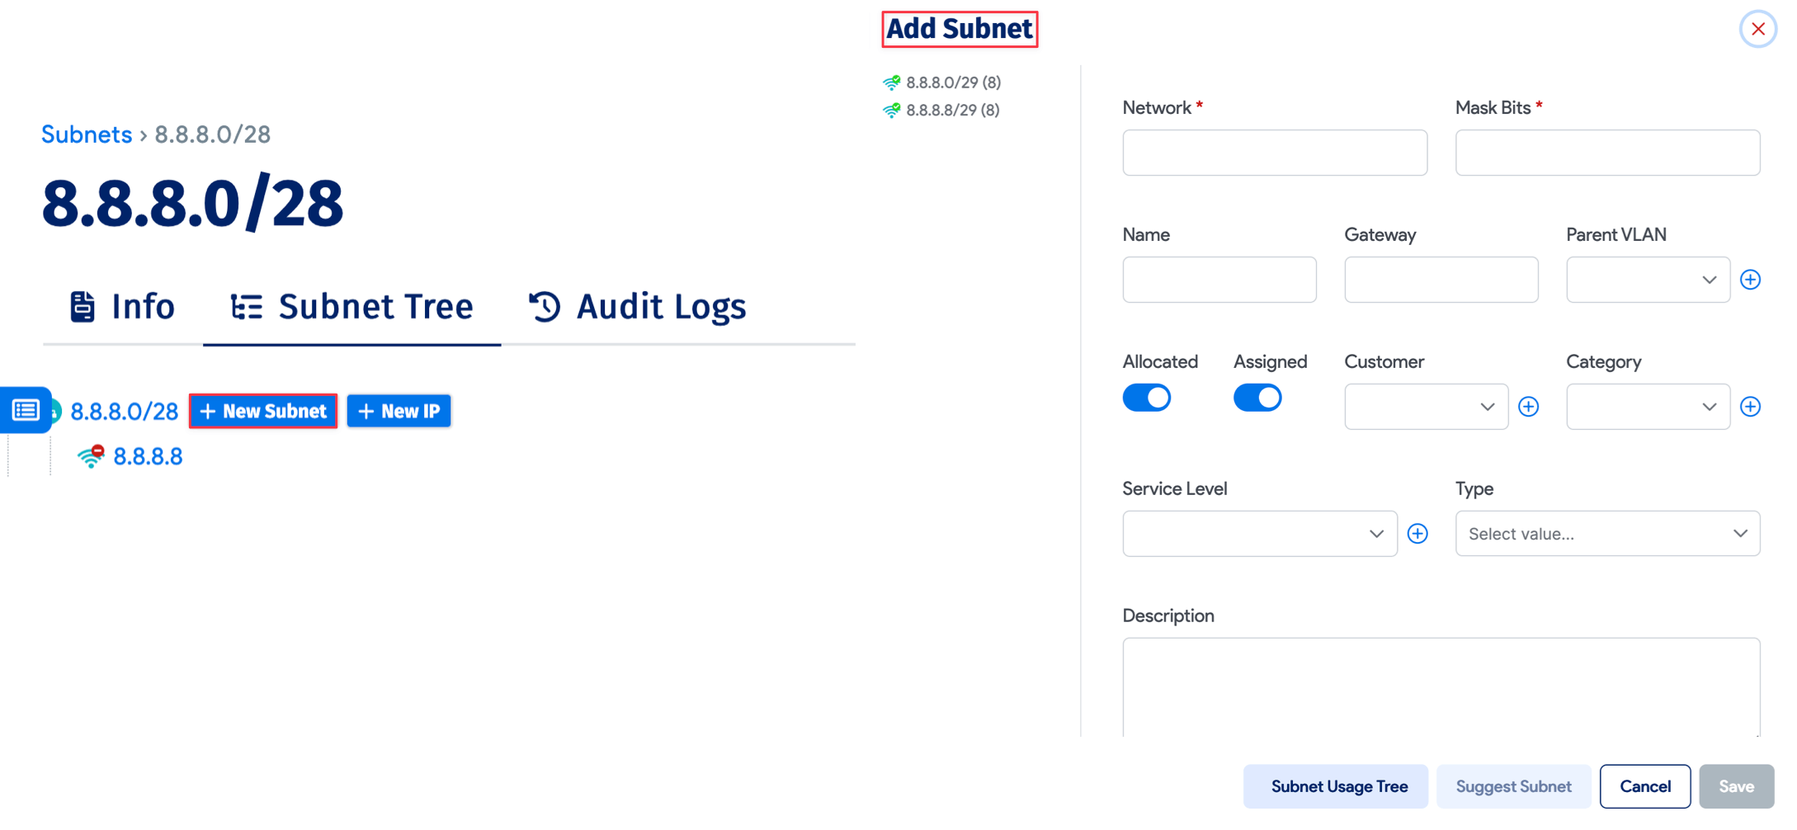Click the plus icon next to Category
The width and height of the screenshot is (1797, 830).
tap(1752, 406)
